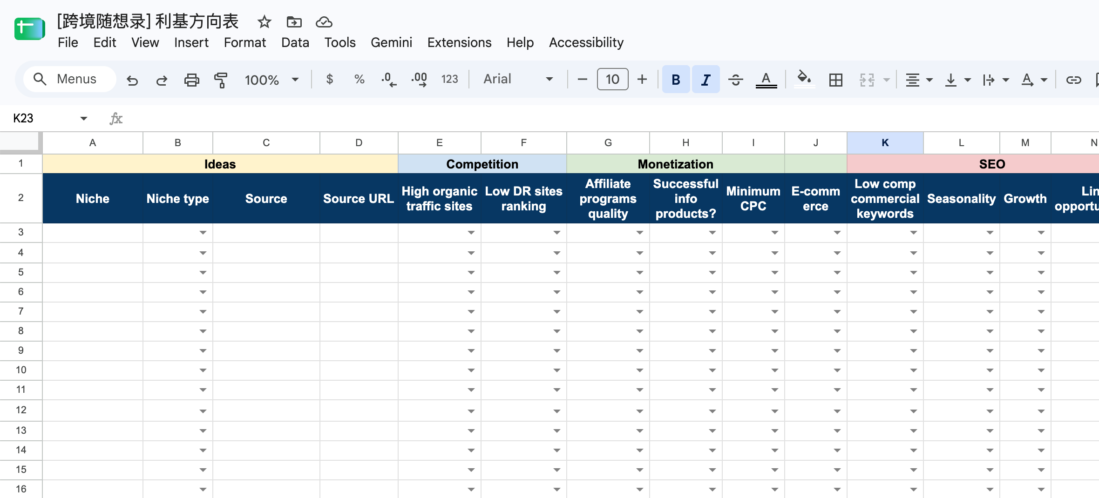Image resolution: width=1099 pixels, height=498 pixels.
Task: Star this document
Action: coord(264,22)
